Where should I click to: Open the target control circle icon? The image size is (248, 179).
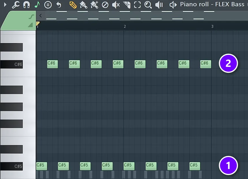[48, 5]
